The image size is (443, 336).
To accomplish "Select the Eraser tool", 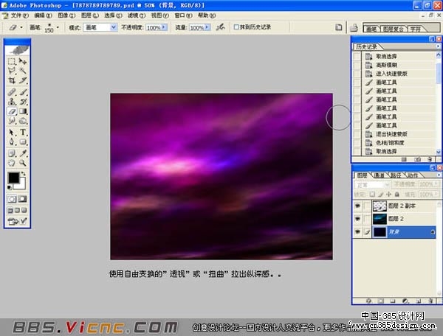I will click(12, 111).
